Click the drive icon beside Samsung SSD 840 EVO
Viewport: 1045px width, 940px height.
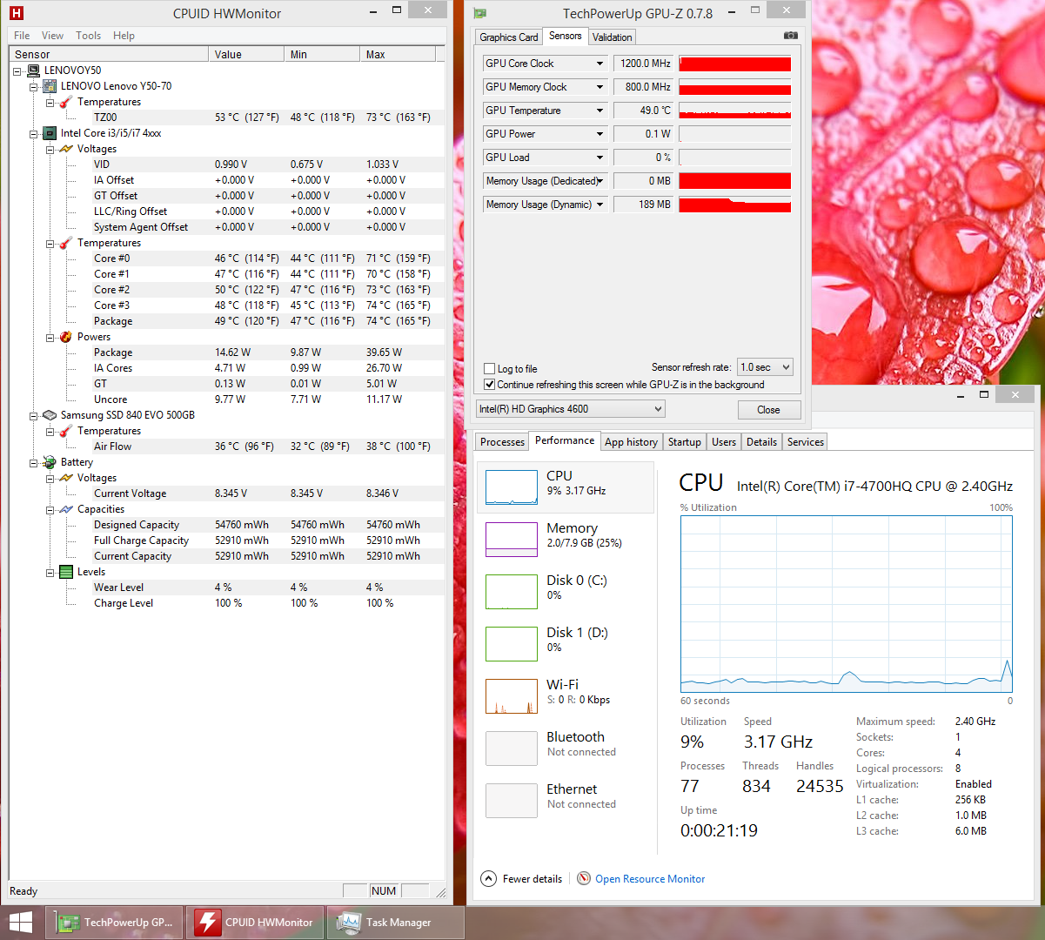[50, 415]
